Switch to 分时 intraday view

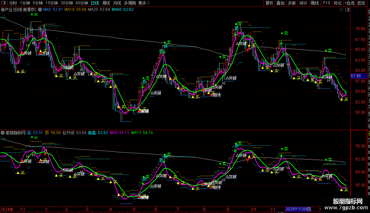[13, 3]
